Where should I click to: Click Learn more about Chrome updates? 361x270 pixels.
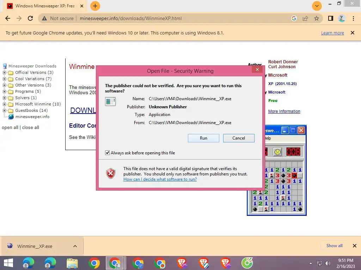pyautogui.click(x=332, y=33)
